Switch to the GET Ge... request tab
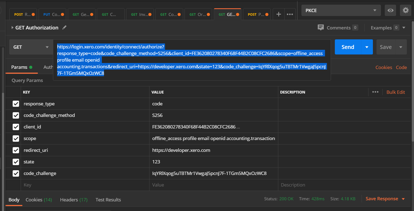 tap(81, 14)
